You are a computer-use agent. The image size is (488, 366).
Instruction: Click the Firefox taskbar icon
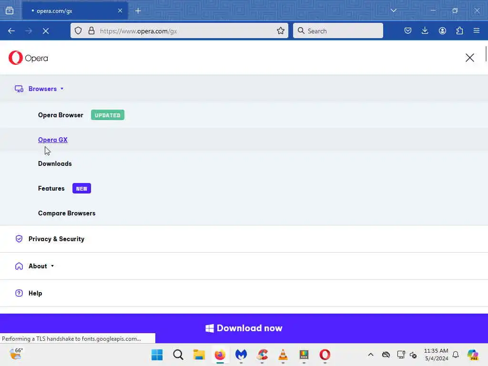[x=220, y=355]
